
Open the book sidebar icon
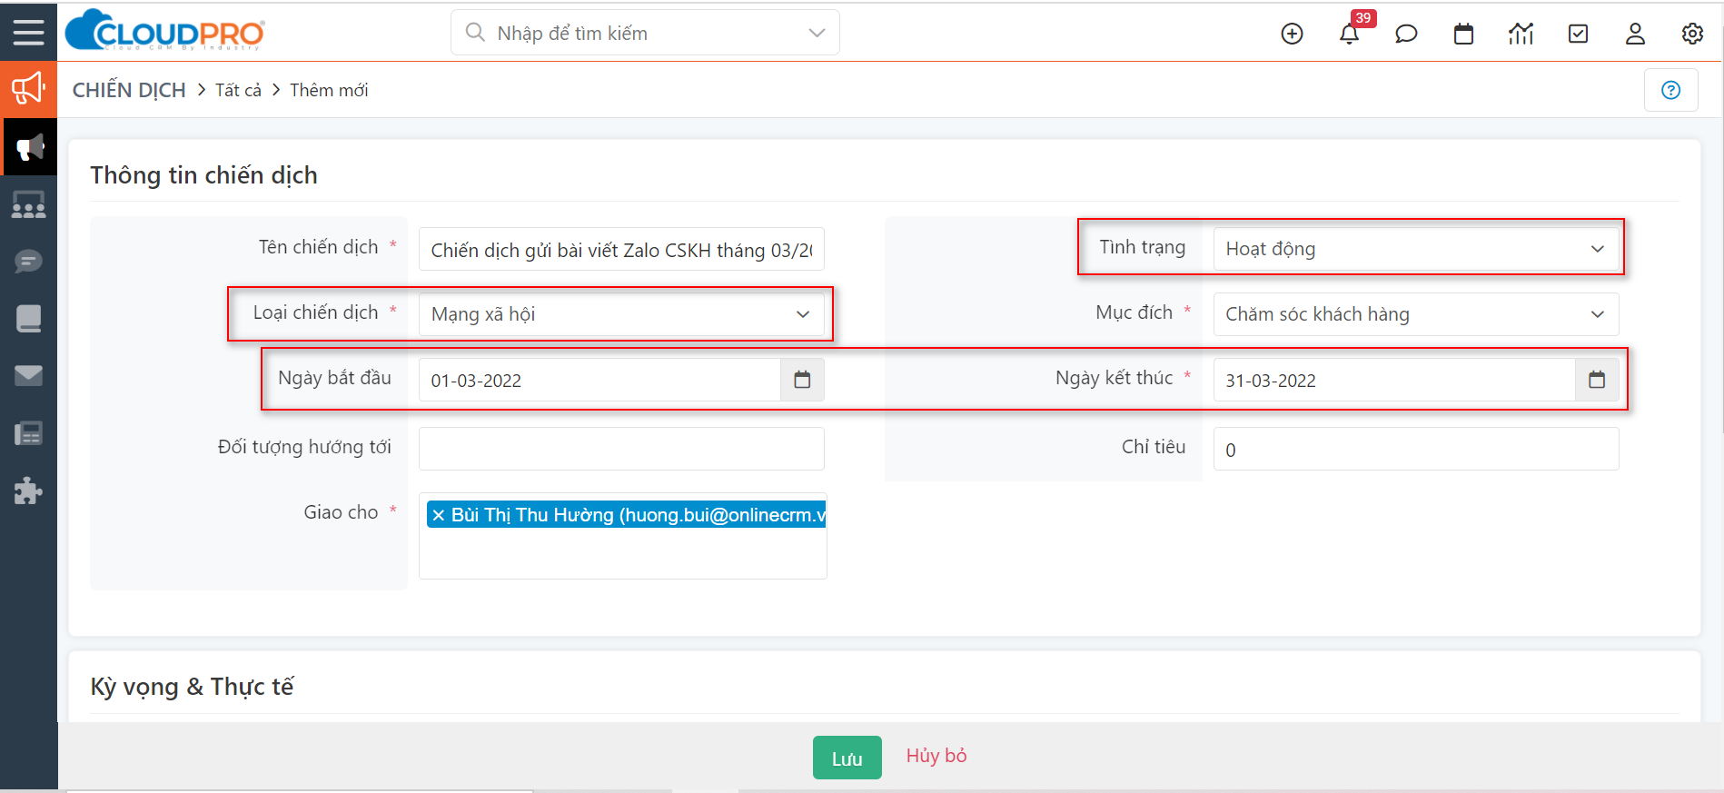tap(28, 319)
